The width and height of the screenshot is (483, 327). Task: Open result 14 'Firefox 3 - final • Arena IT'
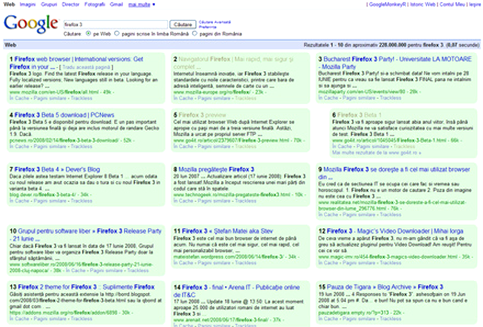tap(237, 291)
